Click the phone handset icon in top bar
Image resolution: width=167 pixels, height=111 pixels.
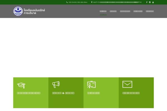(x=67, y=2)
